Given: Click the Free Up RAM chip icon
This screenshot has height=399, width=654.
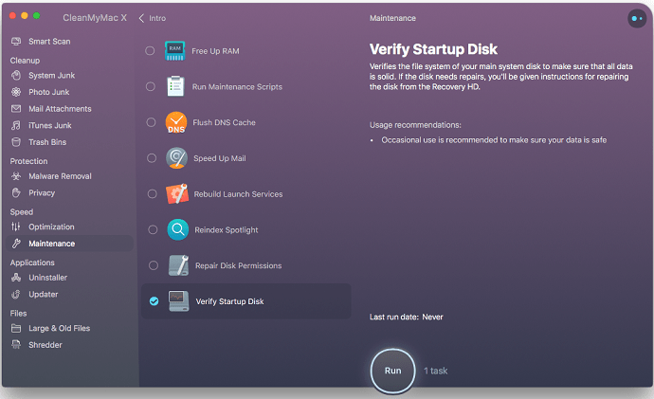Looking at the screenshot, I should [174, 51].
